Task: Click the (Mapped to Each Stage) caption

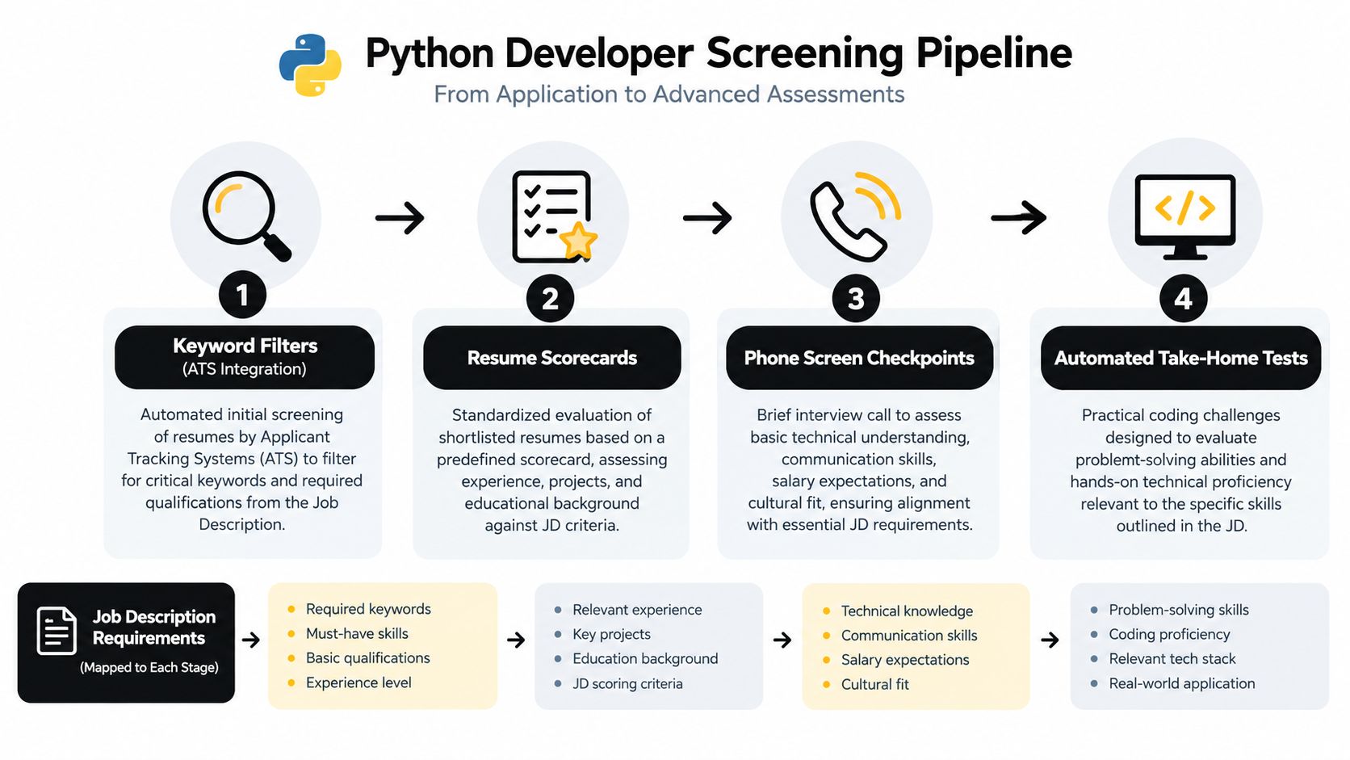Action: pyautogui.click(x=149, y=667)
